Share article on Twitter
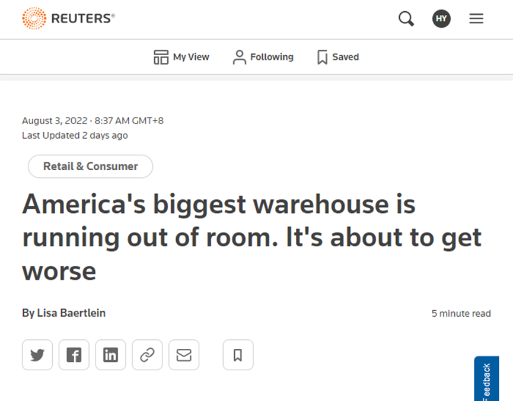The height and width of the screenshot is (401, 513). click(x=37, y=355)
